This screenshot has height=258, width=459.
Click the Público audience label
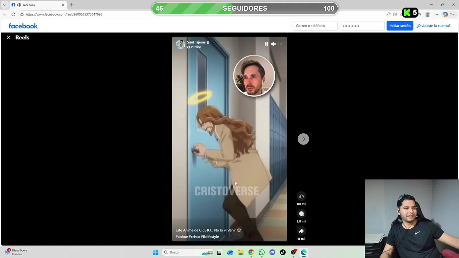(x=196, y=47)
